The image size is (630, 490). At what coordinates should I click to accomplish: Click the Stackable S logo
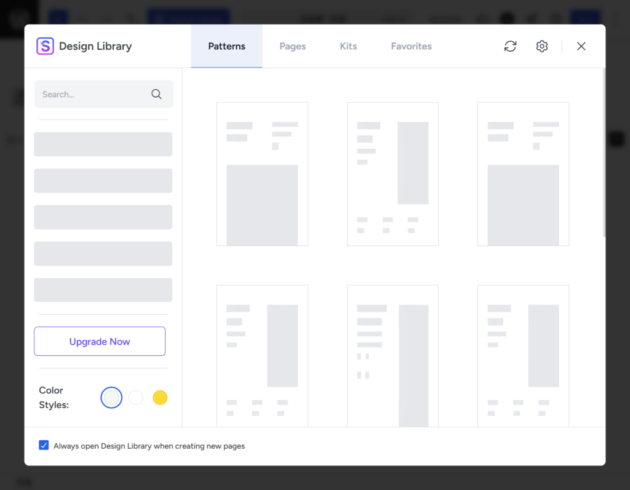45,45
